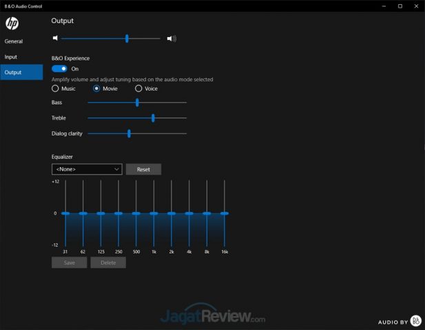Image resolution: width=425 pixels, height=330 pixels.
Task: Open the Equalizer preset dropdown
Action: click(x=87, y=169)
